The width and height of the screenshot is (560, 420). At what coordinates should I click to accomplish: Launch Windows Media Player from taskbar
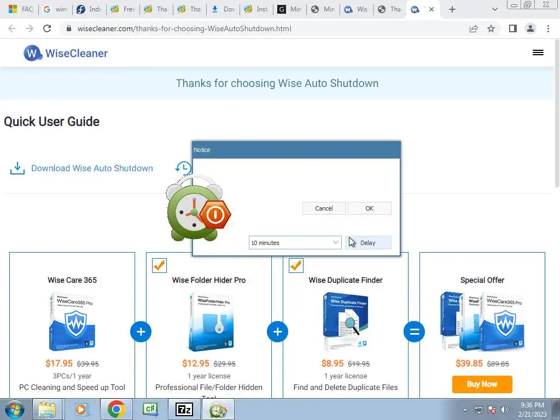point(81,409)
